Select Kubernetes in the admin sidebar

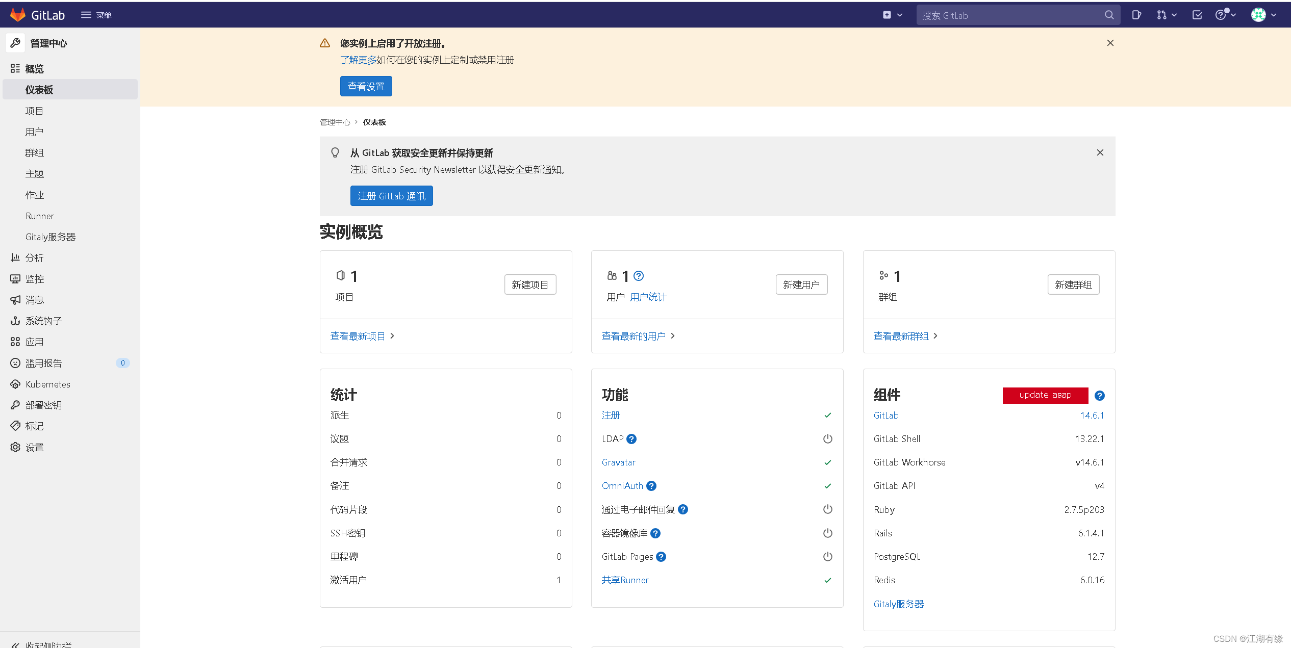(47, 384)
